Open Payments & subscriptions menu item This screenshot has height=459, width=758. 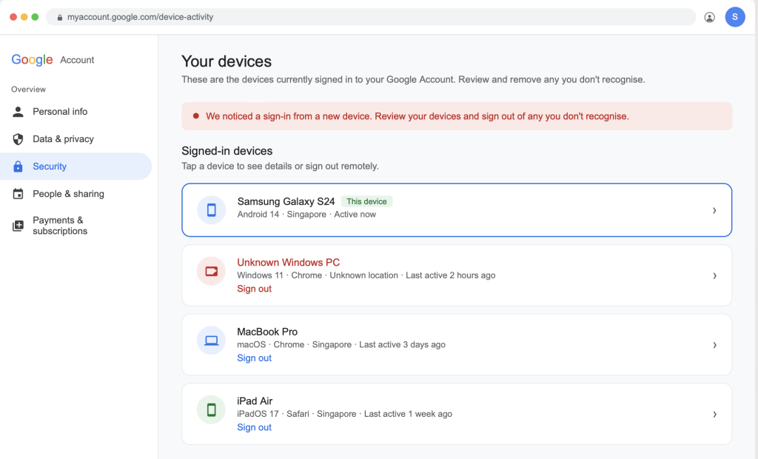76,225
